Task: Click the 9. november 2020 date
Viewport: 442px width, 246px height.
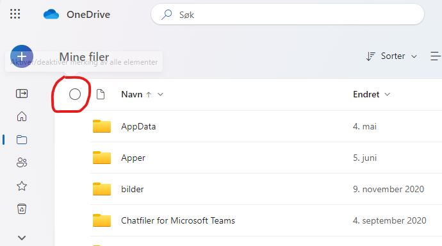Action: click(x=388, y=189)
